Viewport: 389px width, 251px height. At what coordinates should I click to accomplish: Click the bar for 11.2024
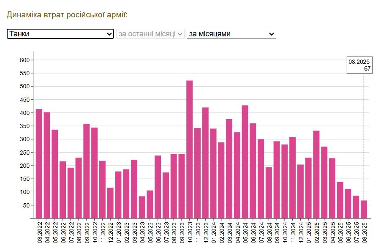tap(292, 177)
